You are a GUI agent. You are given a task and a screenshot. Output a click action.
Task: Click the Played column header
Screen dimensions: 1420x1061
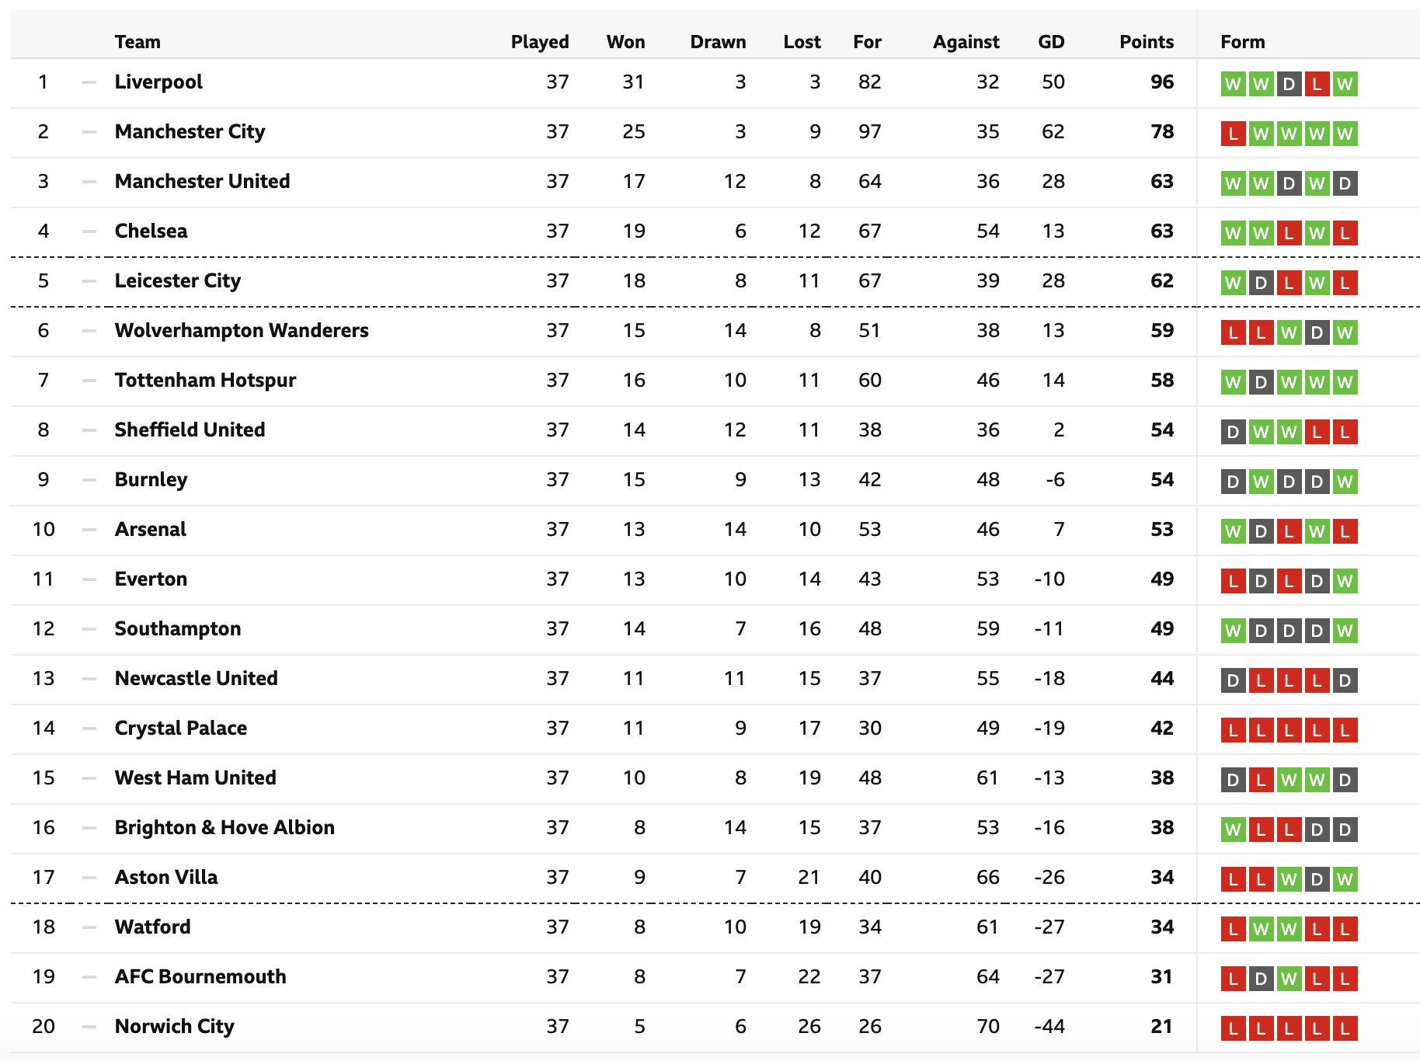pyautogui.click(x=540, y=42)
